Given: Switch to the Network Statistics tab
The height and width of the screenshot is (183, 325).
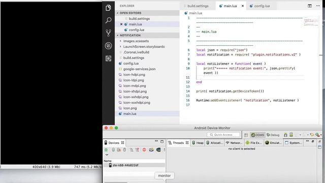Looking at the screenshot, I should point(234,143).
